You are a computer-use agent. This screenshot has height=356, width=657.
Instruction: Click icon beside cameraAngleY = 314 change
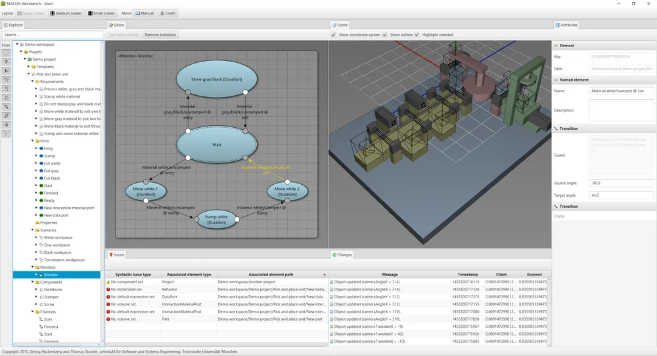(x=331, y=282)
